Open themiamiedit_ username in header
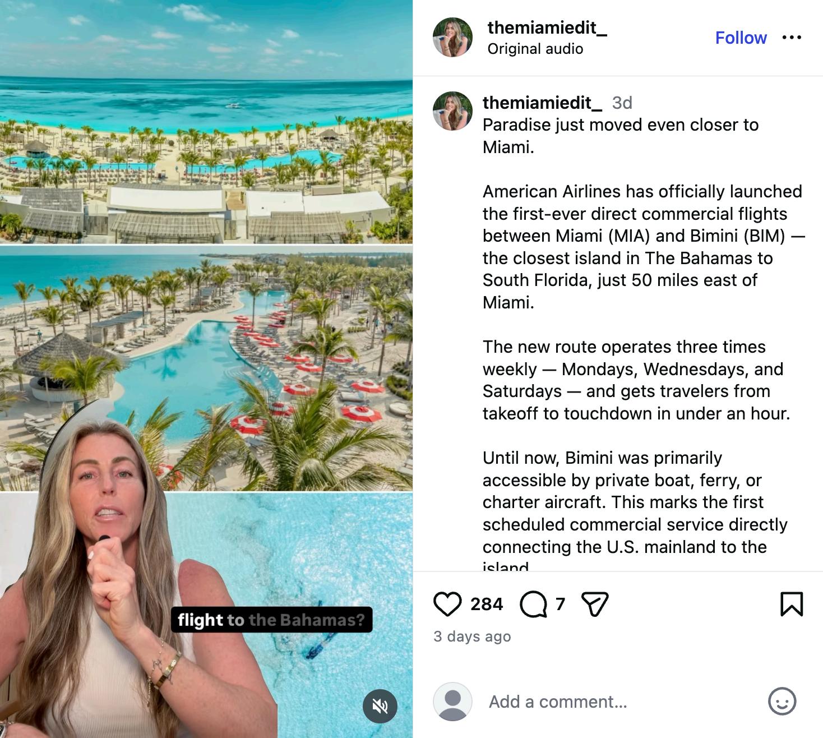 point(547,27)
